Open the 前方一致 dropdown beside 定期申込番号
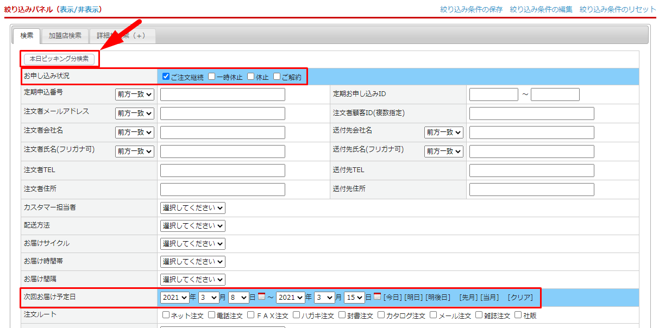 pos(135,94)
